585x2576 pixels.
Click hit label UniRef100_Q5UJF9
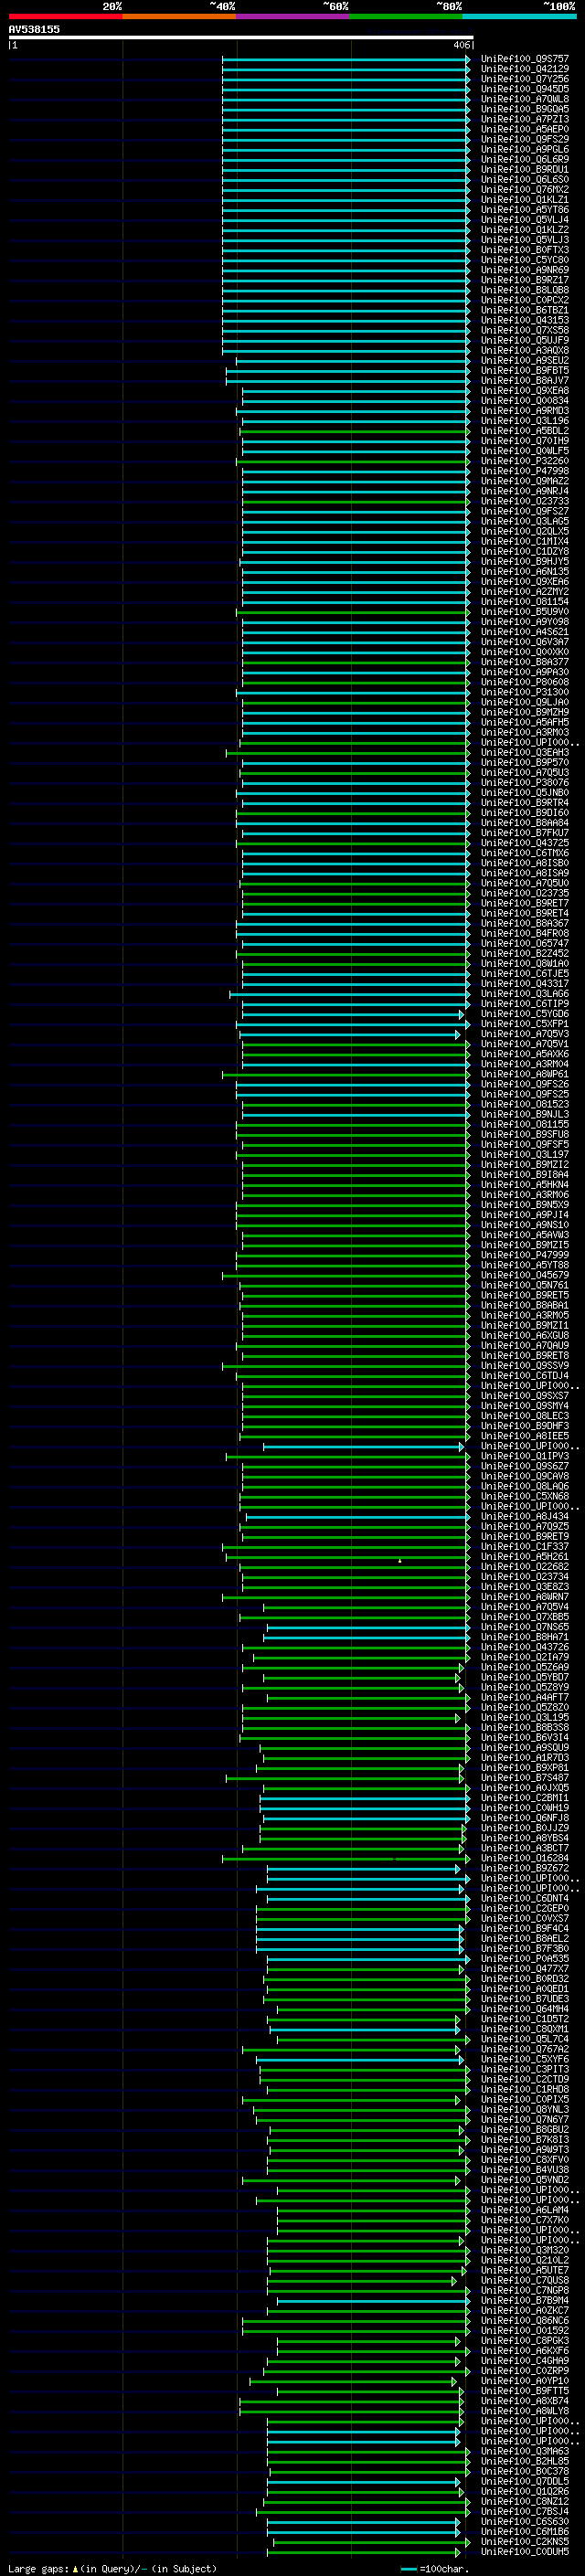[525, 340]
